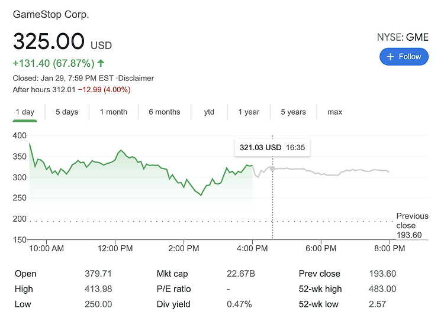
Task: Switch to the ytd tab
Action: (x=209, y=112)
